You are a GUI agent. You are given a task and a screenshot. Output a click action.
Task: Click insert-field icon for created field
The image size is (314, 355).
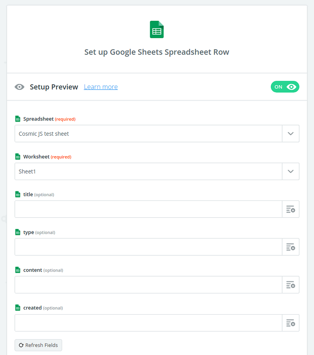[x=290, y=323]
